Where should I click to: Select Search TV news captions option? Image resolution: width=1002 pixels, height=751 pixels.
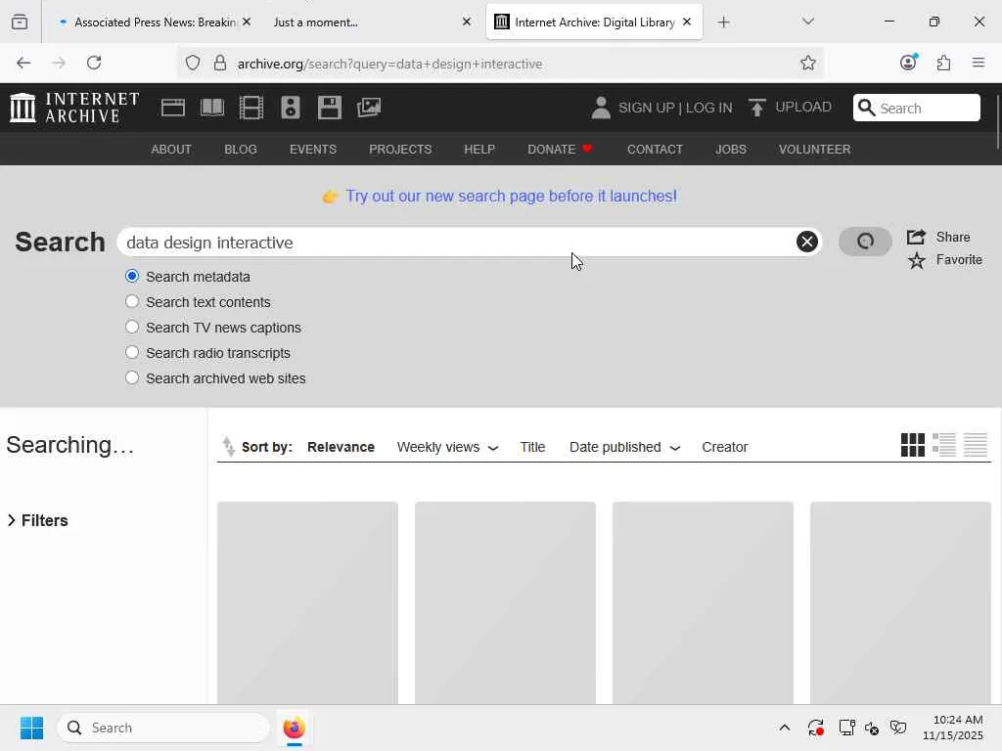coord(132,327)
